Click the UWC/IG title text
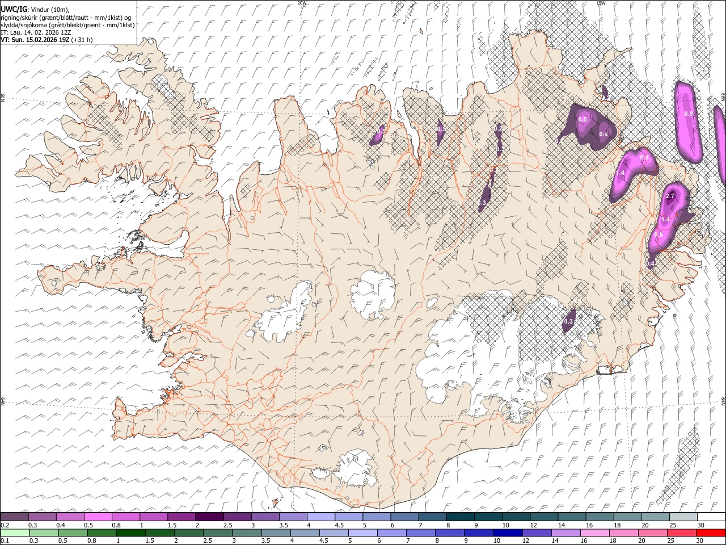 point(13,9)
